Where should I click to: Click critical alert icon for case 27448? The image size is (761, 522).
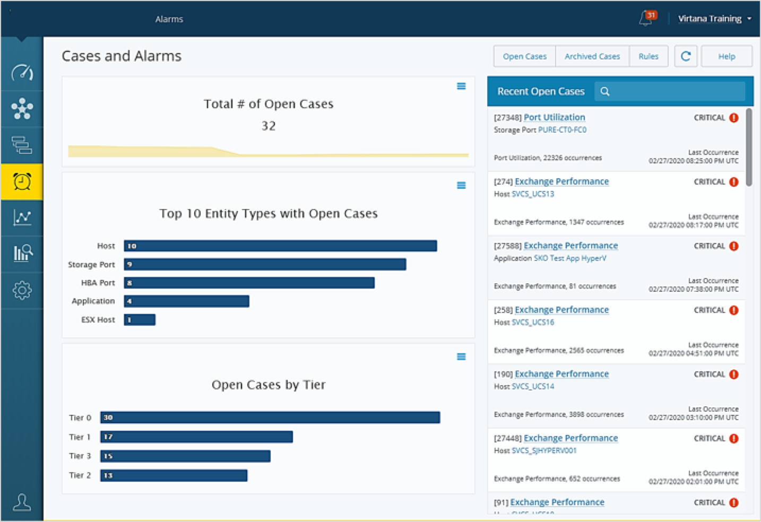(733, 439)
